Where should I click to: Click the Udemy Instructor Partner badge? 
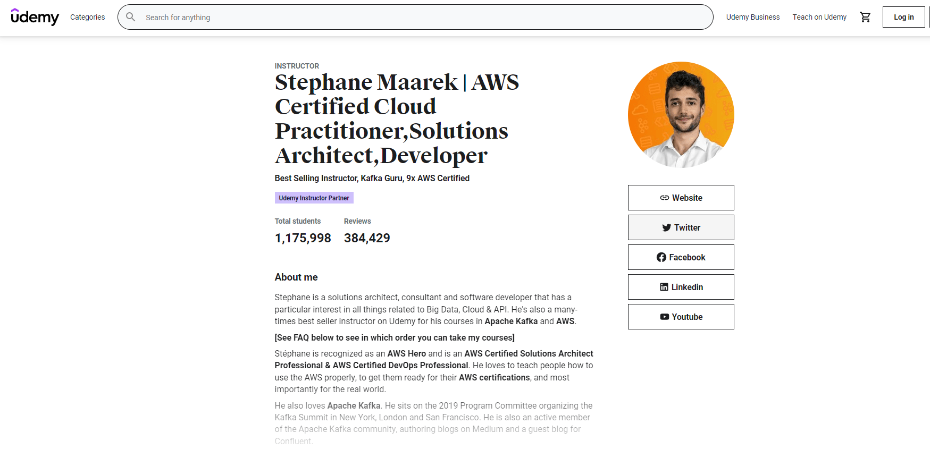point(314,198)
